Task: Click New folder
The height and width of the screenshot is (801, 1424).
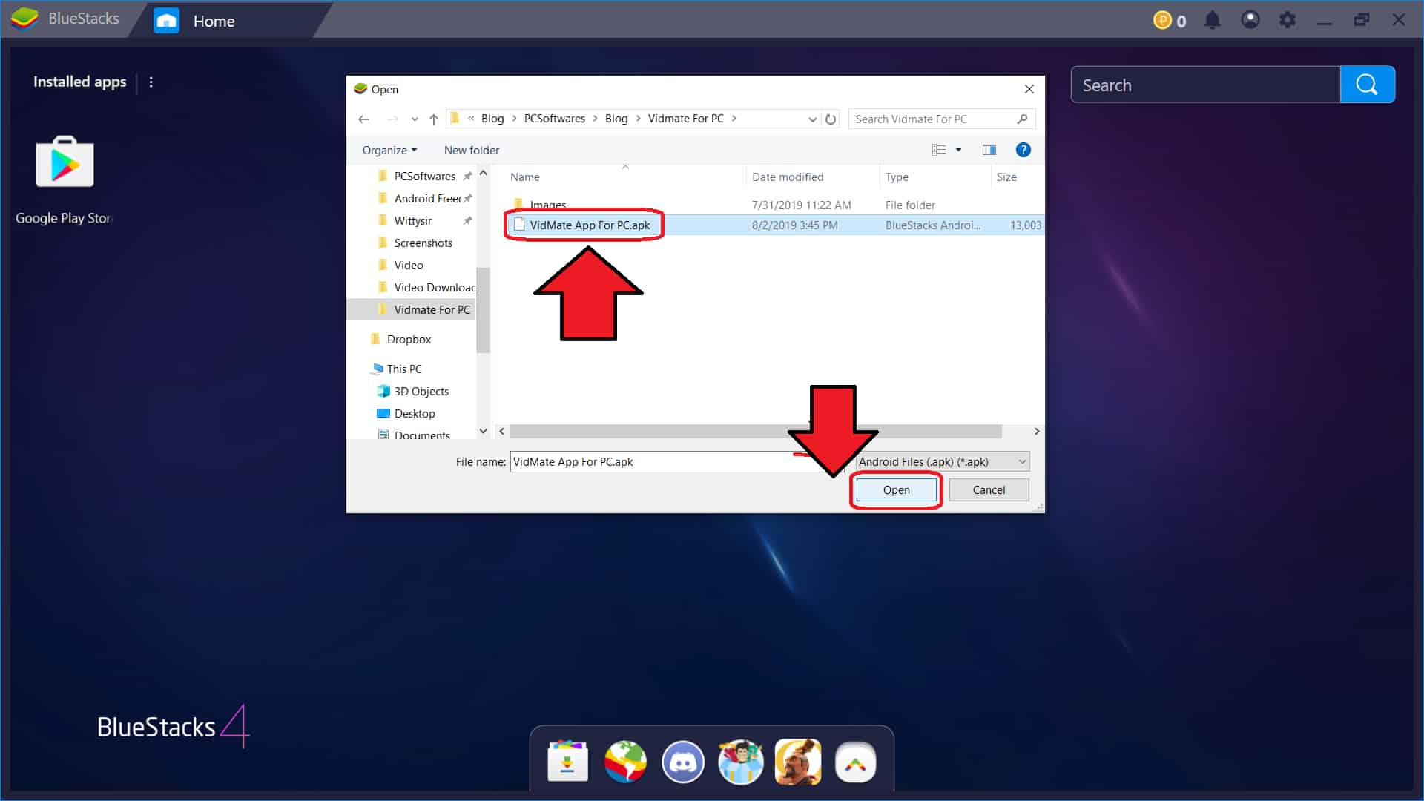Action: click(471, 150)
